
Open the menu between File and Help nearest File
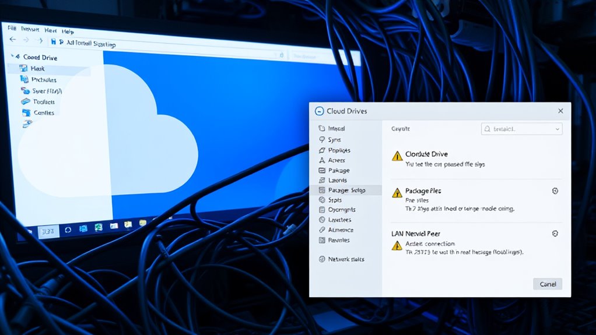click(x=30, y=29)
